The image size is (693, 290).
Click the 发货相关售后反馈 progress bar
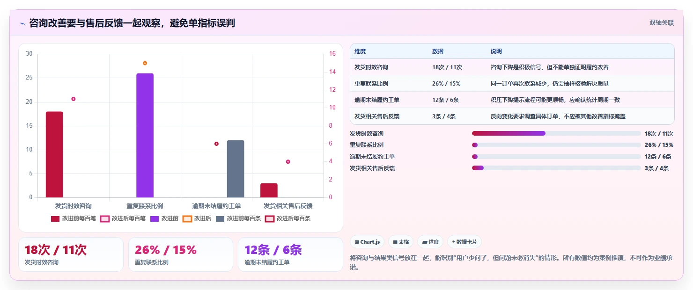pyautogui.click(x=556, y=168)
